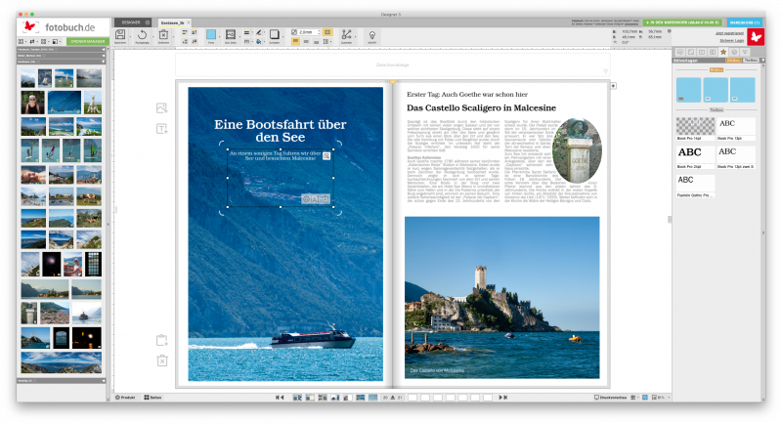The height and width of the screenshot is (424, 782).
Task: Click the Speichern (save) icon
Action: 119,34
